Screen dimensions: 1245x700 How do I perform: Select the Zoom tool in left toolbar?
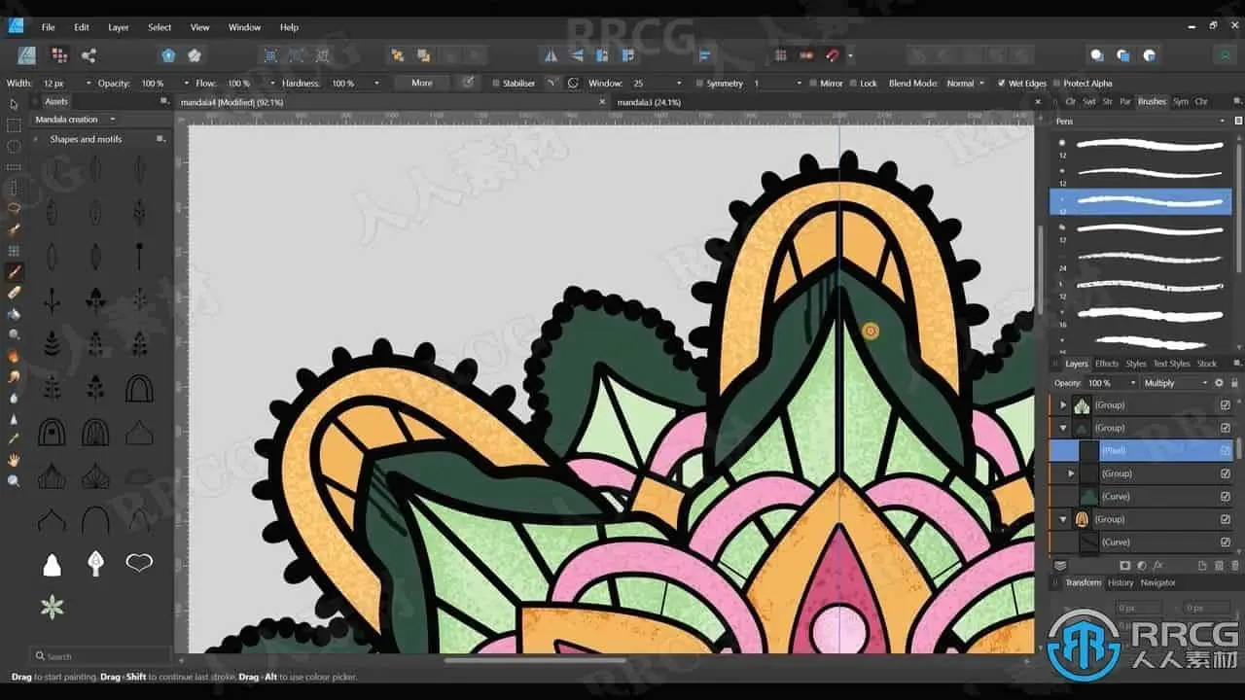[14, 481]
